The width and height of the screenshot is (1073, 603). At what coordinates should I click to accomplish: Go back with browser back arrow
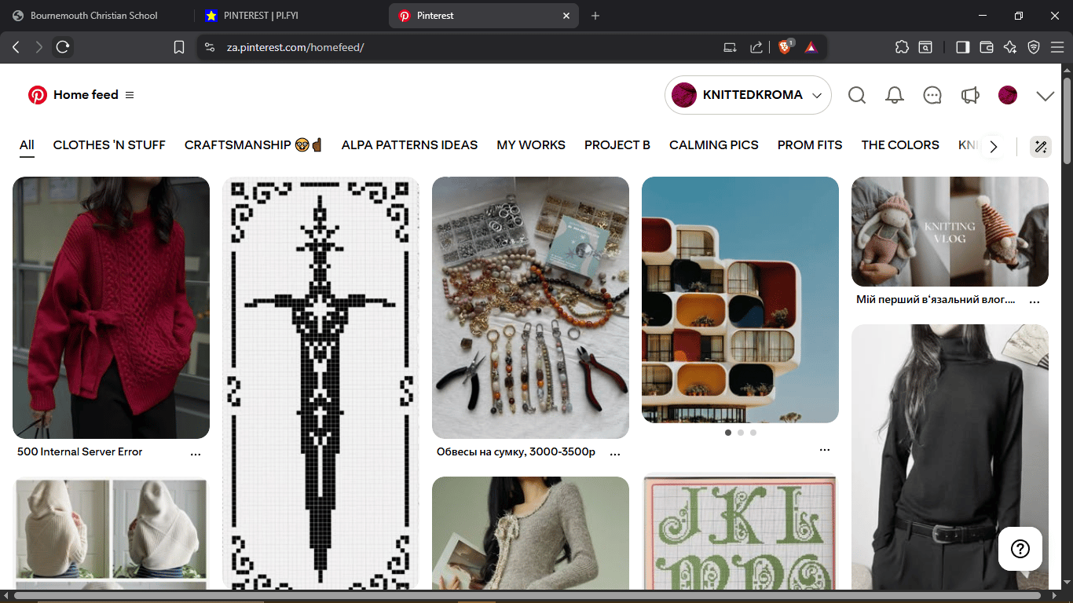point(16,47)
